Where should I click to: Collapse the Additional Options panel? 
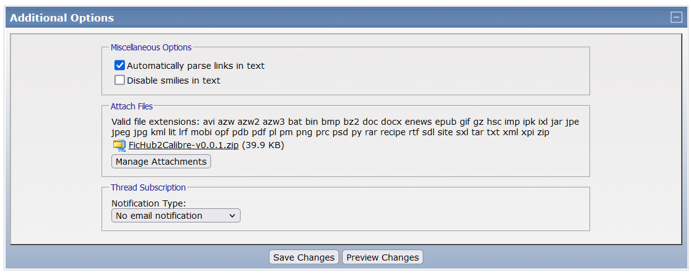(676, 17)
